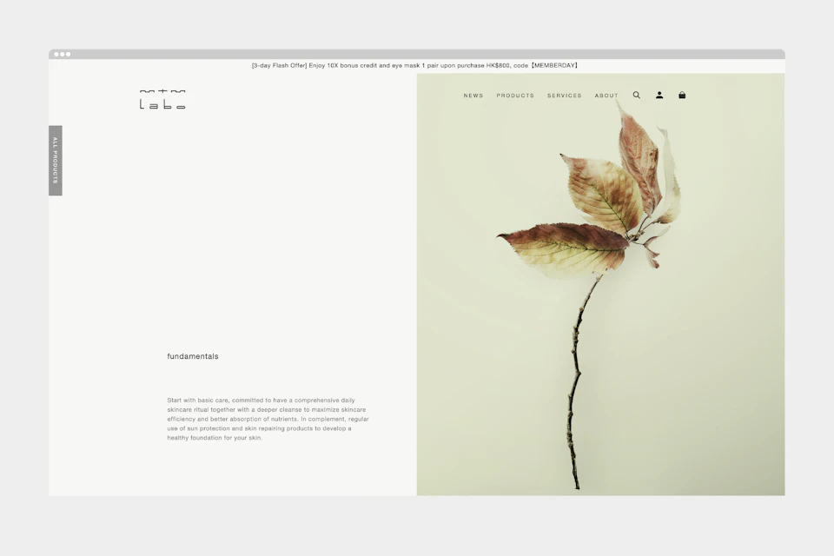Click the 3-day Flash Offer announcement banner
The width and height of the screenshot is (834, 556).
pyautogui.click(x=415, y=65)
